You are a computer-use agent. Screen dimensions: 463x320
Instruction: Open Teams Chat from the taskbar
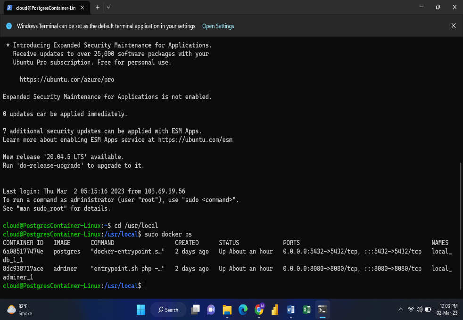coord(211,310)
